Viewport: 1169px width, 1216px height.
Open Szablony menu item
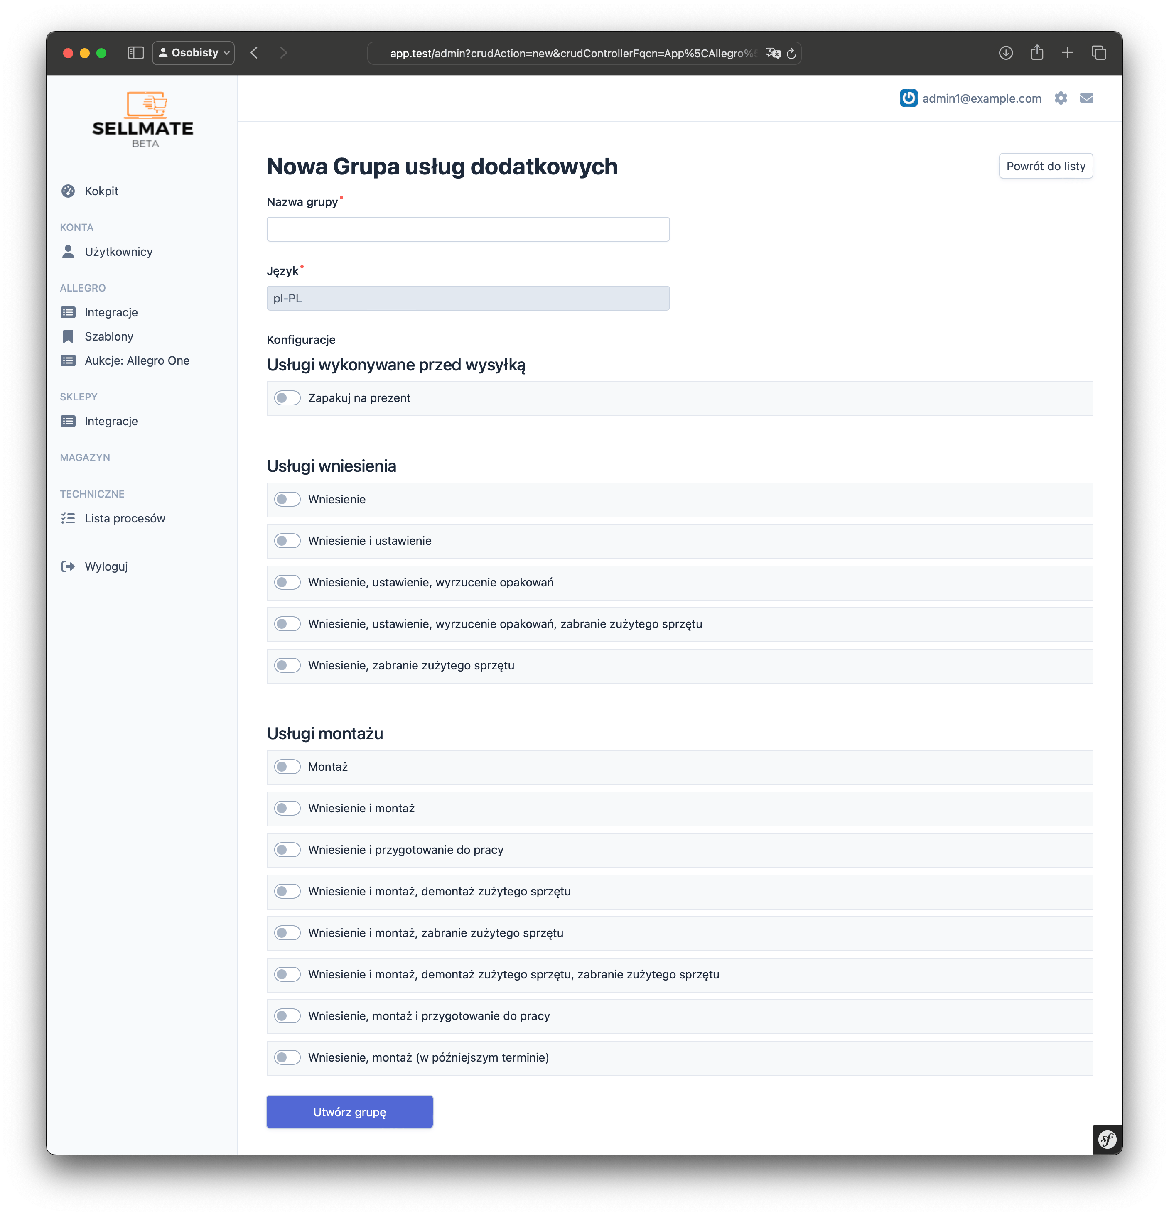pyautogui.click(x=108, y=337)
